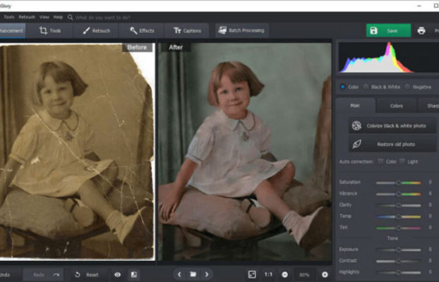Adjust the Highlights slider handle
The height and width of the screenshot is (282, 439).
coord(398,272)
